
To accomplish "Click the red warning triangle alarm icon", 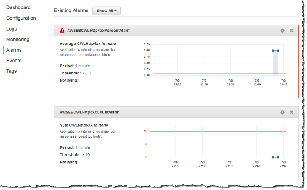I will click(x=62, y=30).
